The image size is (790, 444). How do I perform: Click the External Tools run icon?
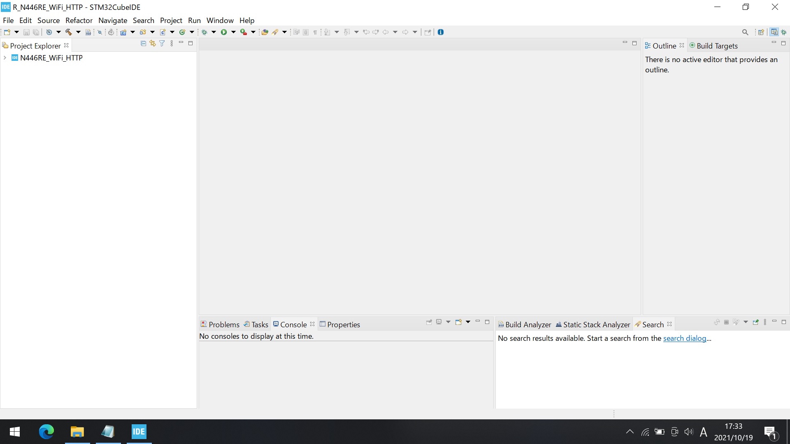(244, 32)
